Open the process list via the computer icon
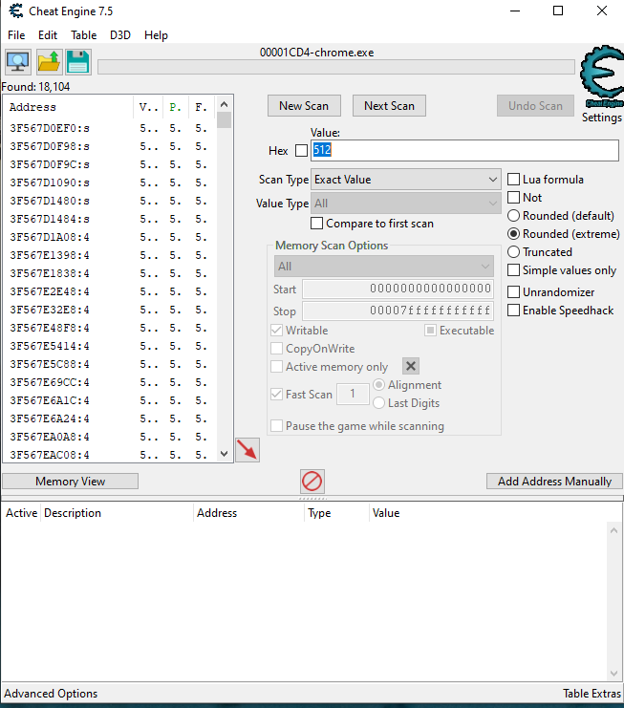This screenshot has height=708, width=624. (x=18, y=62)
